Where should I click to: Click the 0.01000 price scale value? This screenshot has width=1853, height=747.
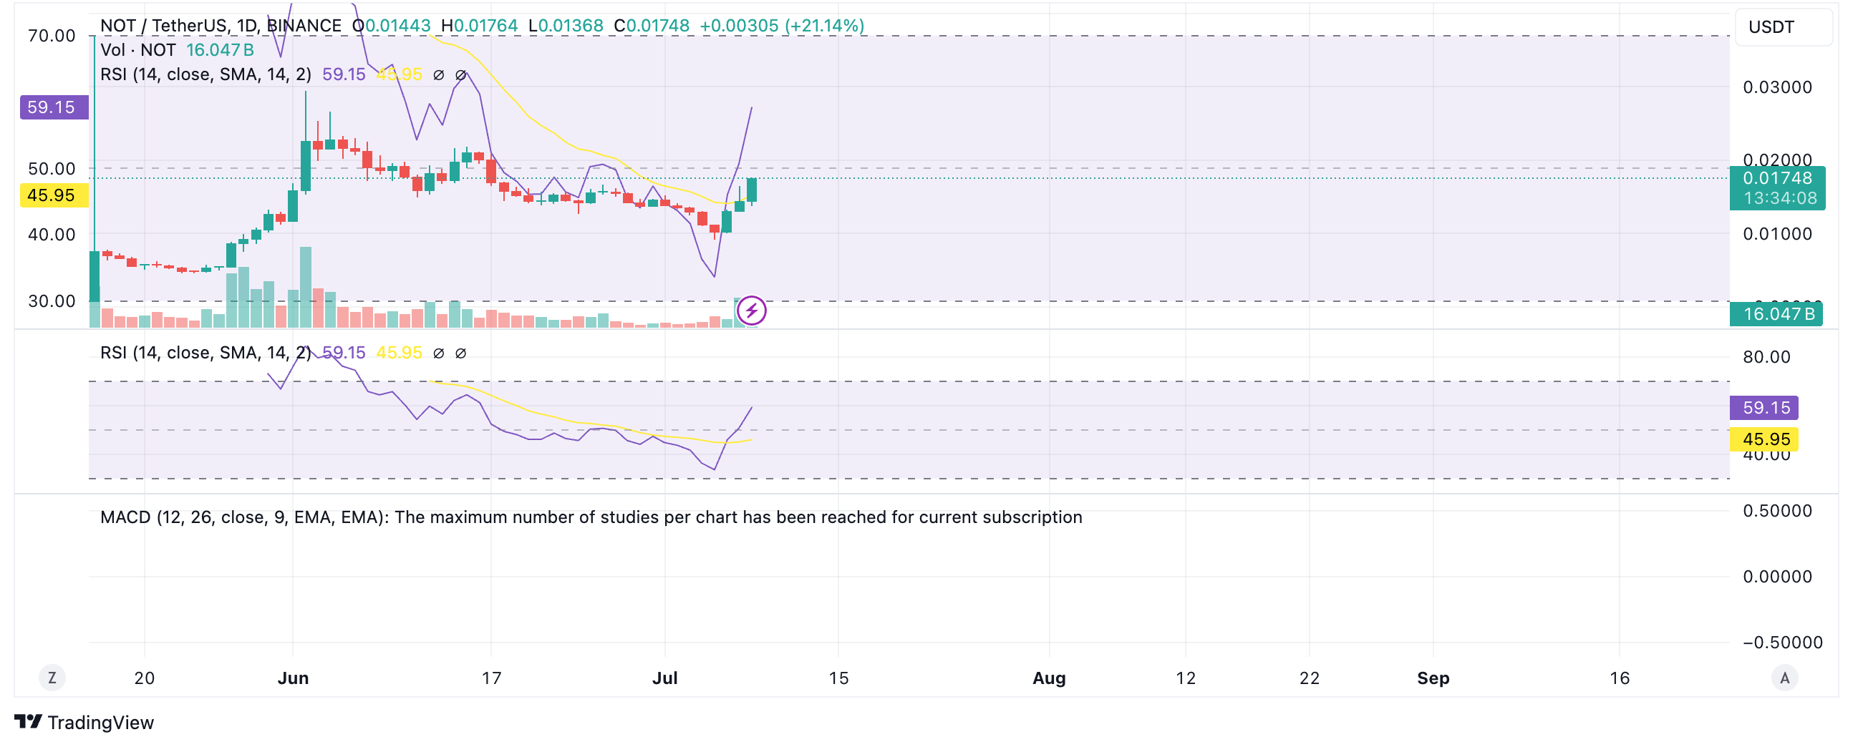coord(1777,234)
